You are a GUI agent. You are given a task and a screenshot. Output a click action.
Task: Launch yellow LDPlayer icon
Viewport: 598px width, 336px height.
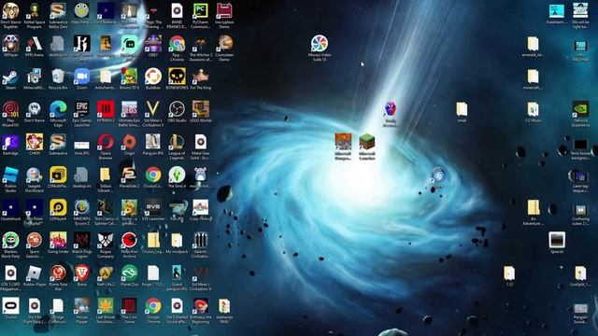click(x=58, y=207)
